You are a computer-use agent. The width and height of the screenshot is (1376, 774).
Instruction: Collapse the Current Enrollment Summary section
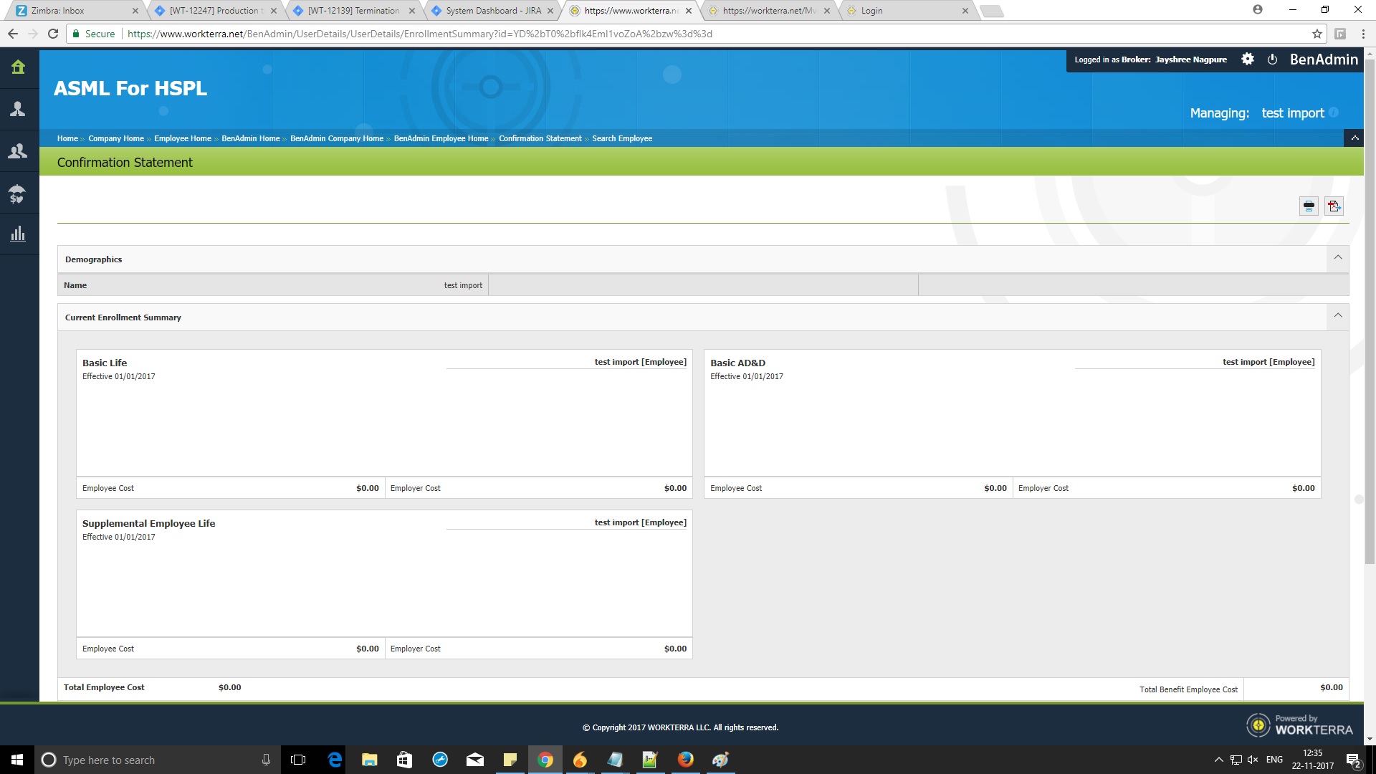pos(1337,316)
